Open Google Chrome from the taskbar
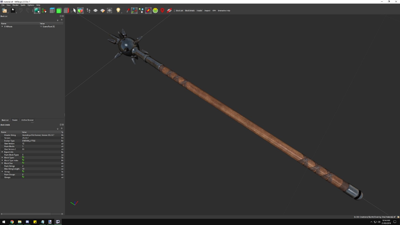This screenshot has height=225, width=400. coord(12,222)
